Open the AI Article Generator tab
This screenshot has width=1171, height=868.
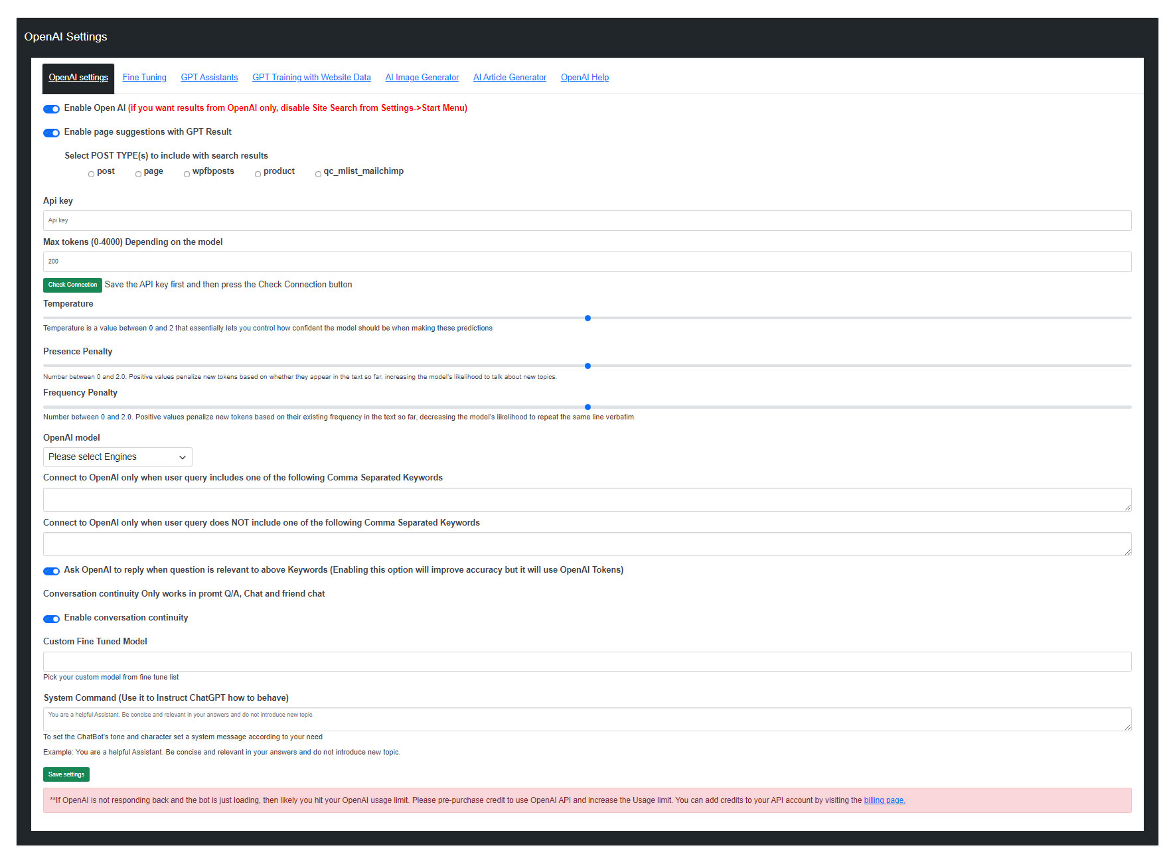click(510, 78)
